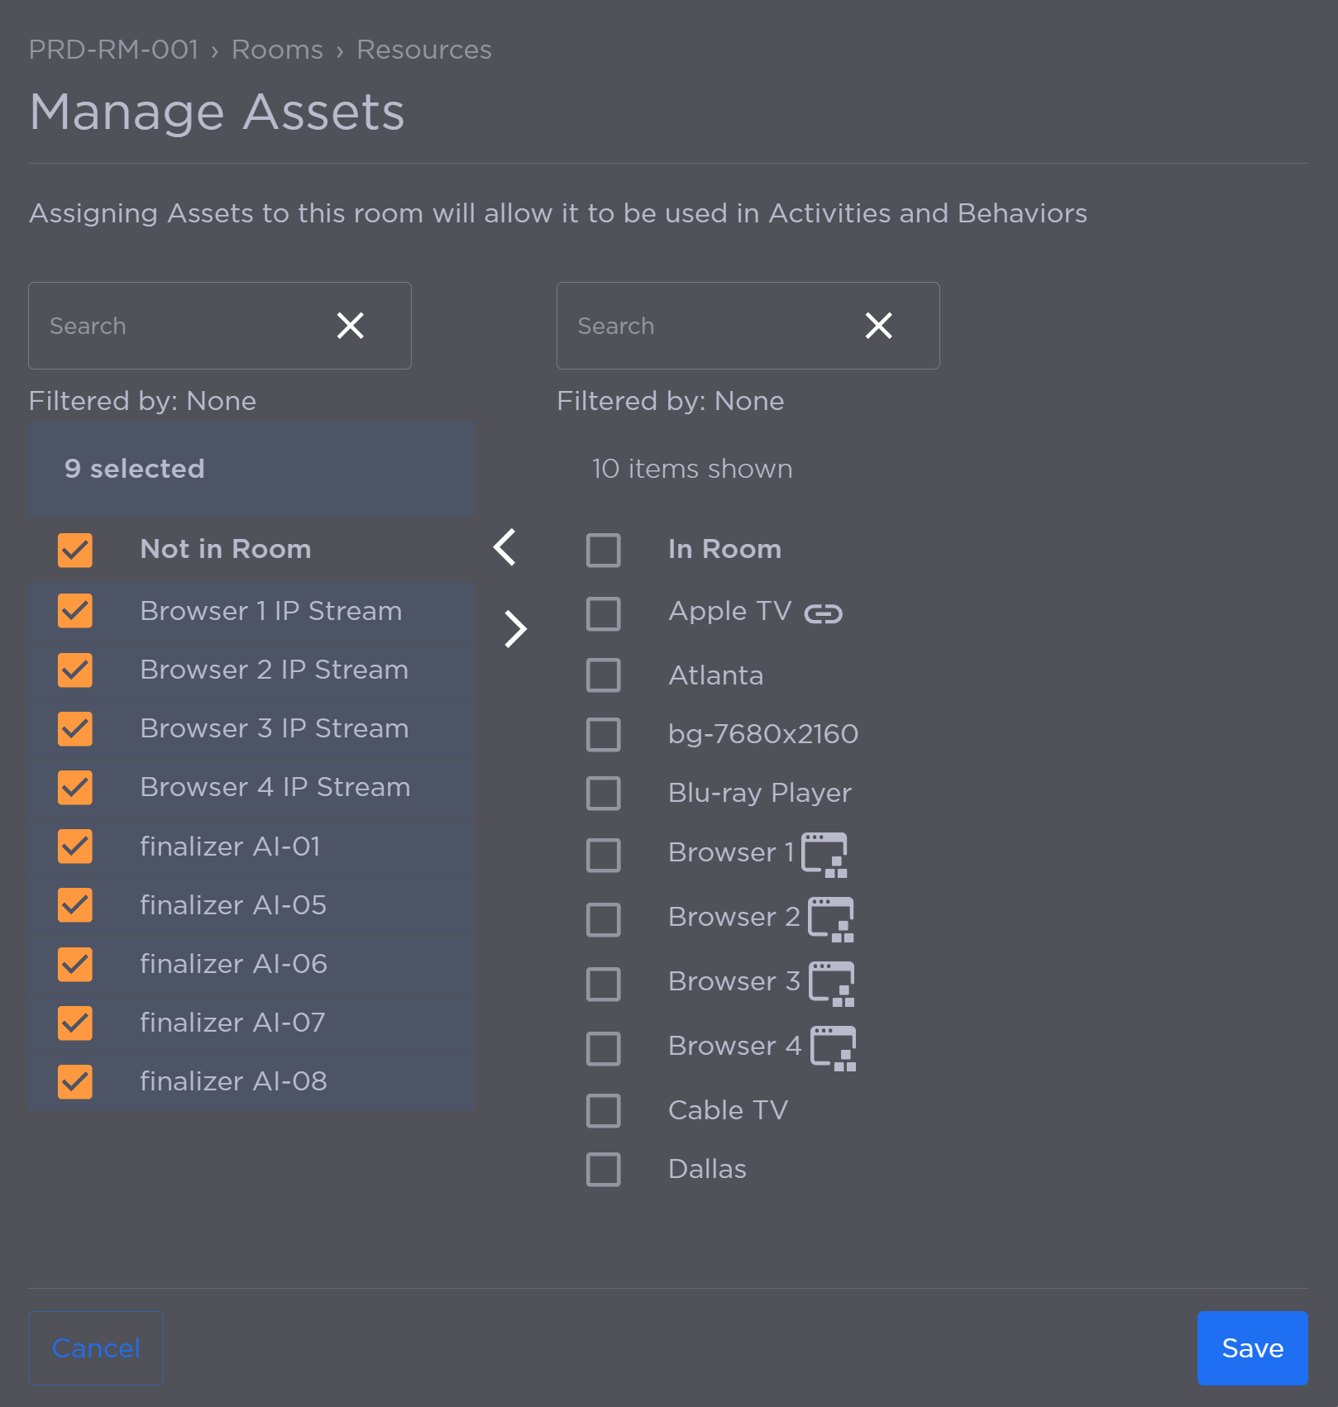Uncheck finalizer AI-01
The height and width of the screenshot is (1407, 1338).
[74, 846]
